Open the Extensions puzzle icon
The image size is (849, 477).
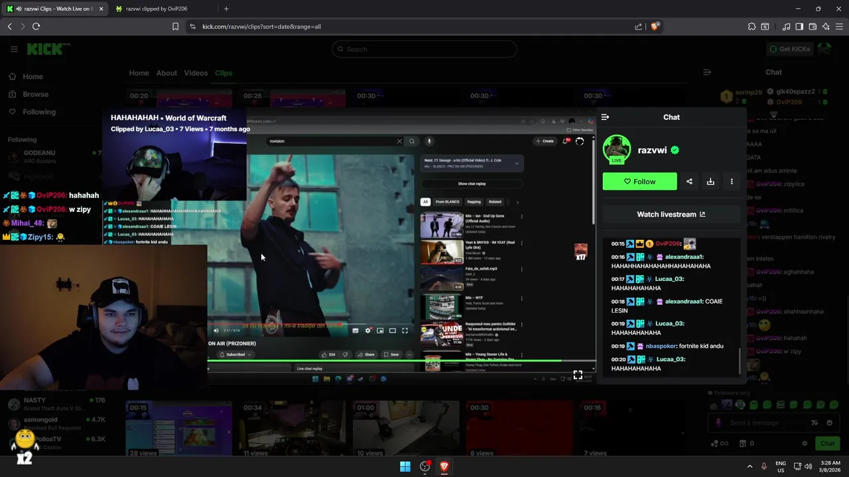point(751,26)
